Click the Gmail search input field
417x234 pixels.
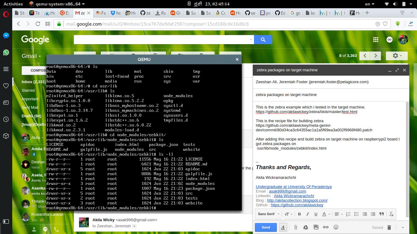pyautogui.click(x=161, y=40)
